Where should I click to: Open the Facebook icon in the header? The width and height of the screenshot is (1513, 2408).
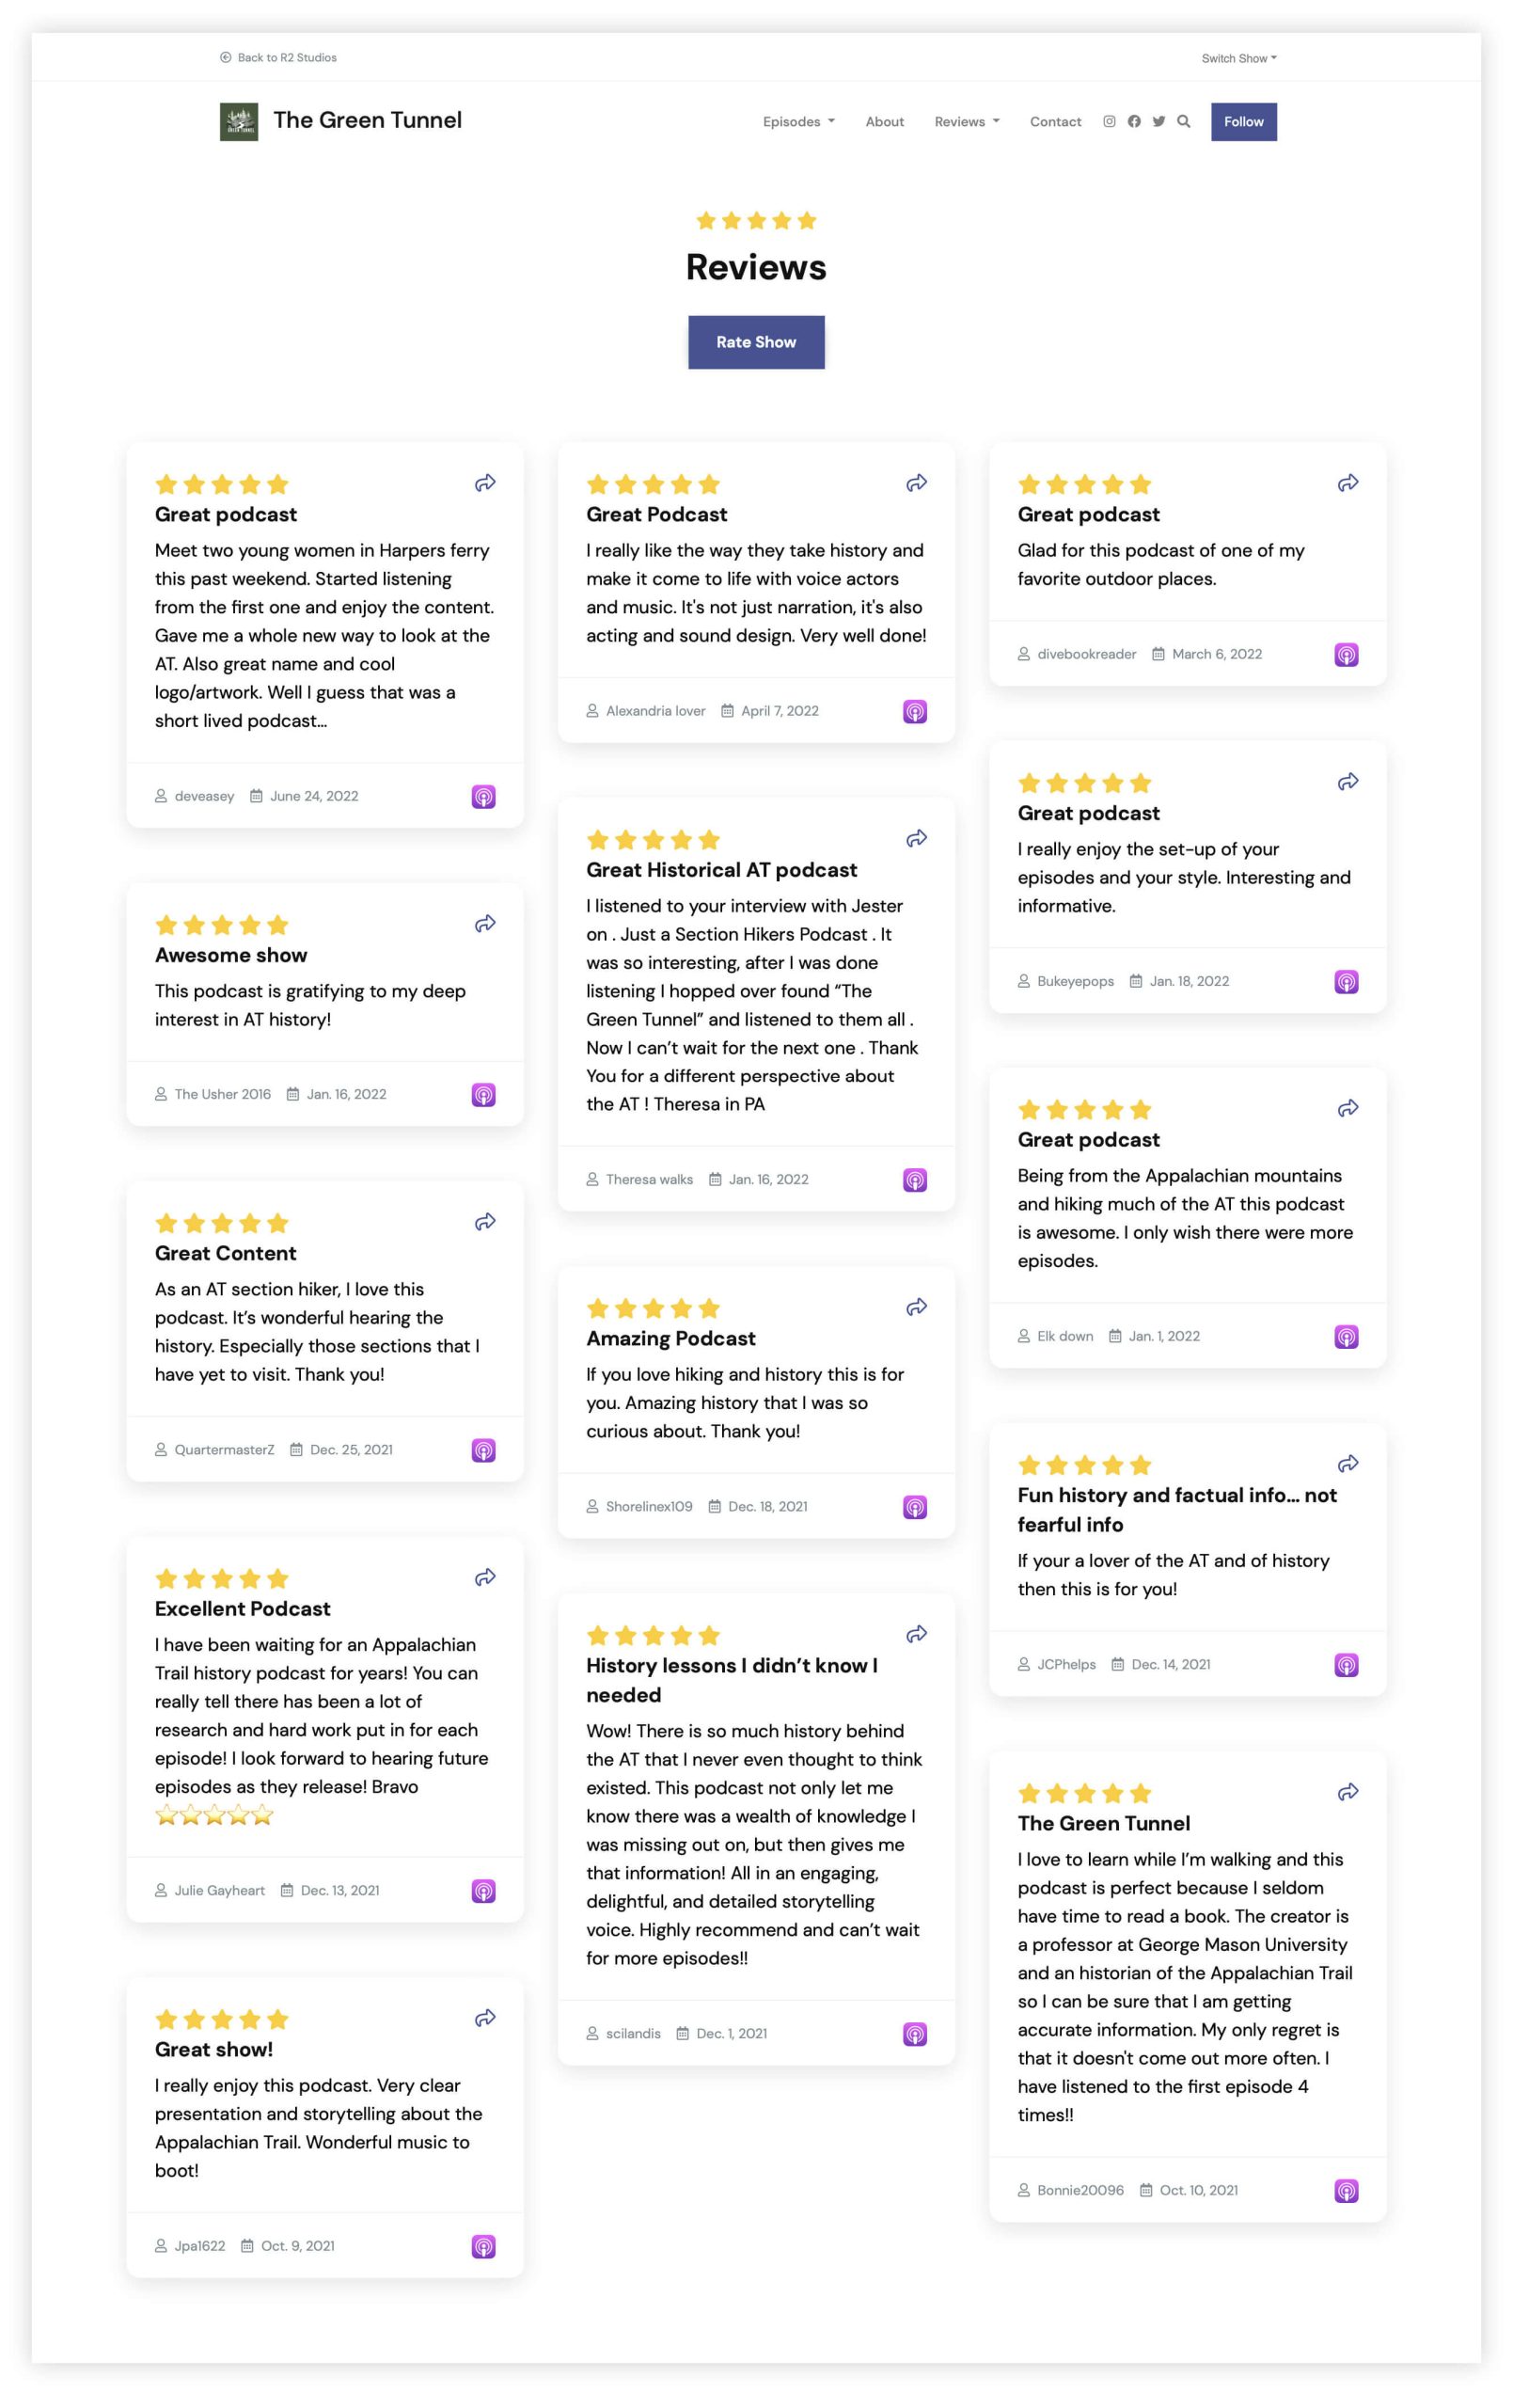coord(1134,122)
